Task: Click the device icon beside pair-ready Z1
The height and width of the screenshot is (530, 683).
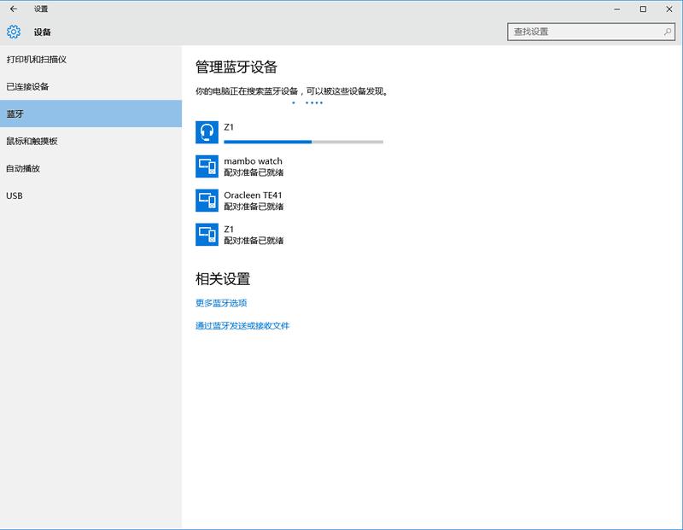Action: coord(206,233)
